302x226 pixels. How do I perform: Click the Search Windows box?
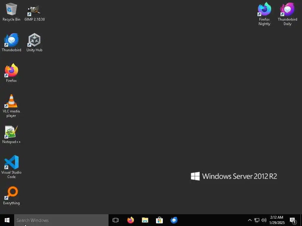pos(61,220)
